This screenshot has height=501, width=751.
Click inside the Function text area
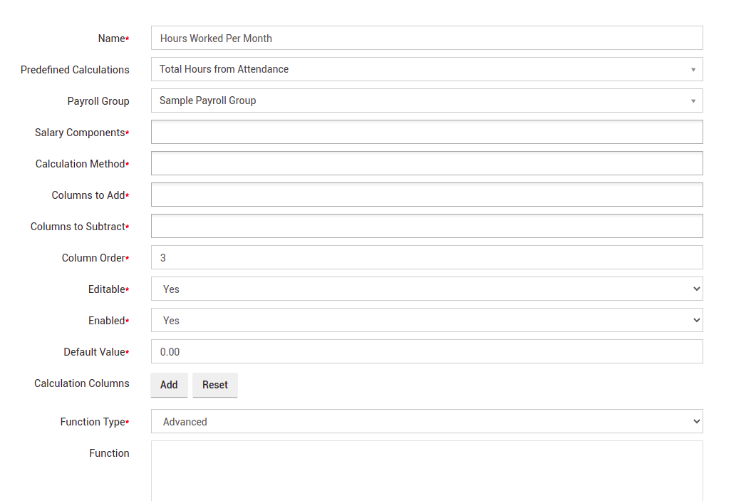[x=426, y=470]
